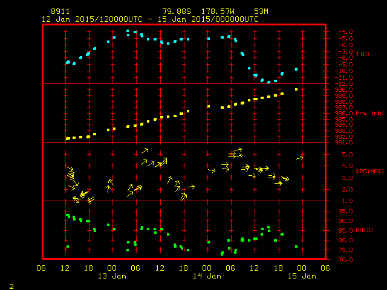
Task: Click the -12.0 temperature tick value
Action: [344, 84]
